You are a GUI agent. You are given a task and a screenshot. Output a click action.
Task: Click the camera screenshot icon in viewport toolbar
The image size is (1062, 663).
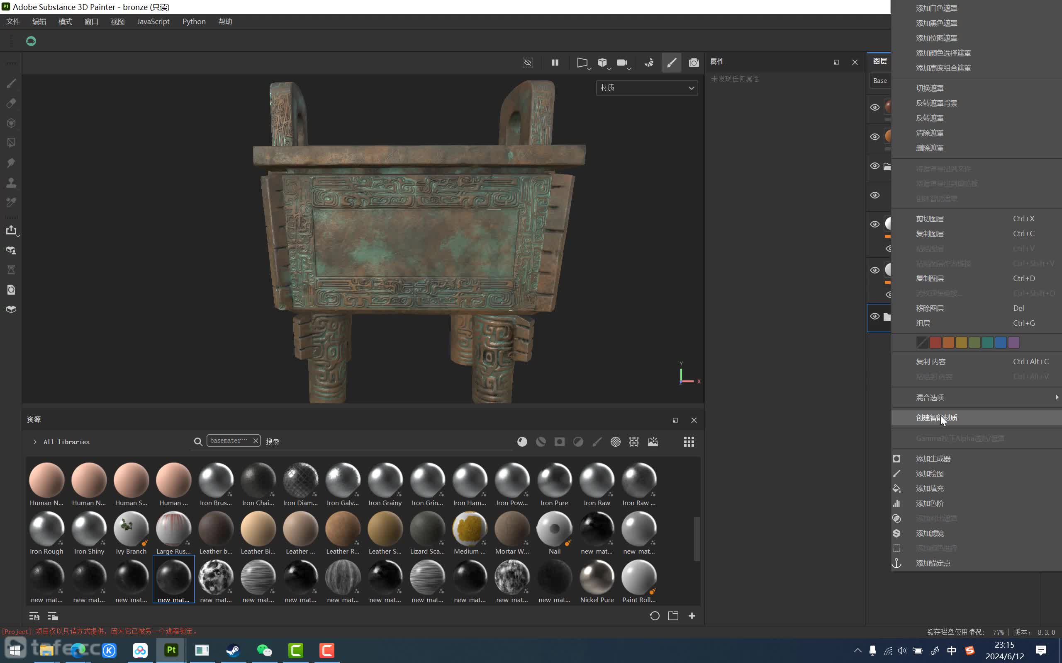click(x=694, y=63)
